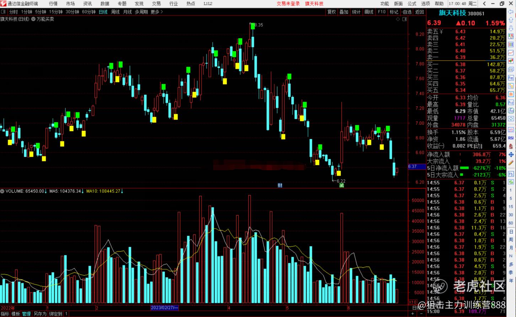Click the 通达信 logo icon in title bar
Screen dimensions: 516x317
(4, 4)
